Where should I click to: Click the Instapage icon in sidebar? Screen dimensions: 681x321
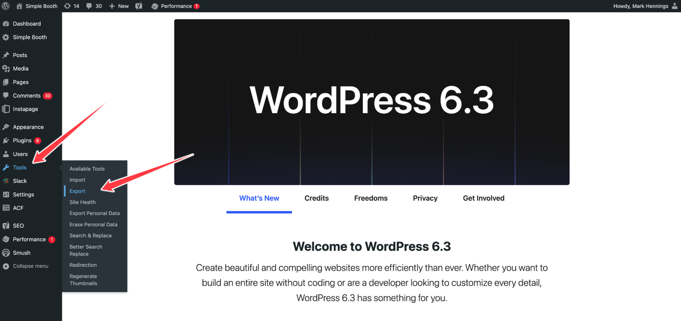[x=6, y=109]
